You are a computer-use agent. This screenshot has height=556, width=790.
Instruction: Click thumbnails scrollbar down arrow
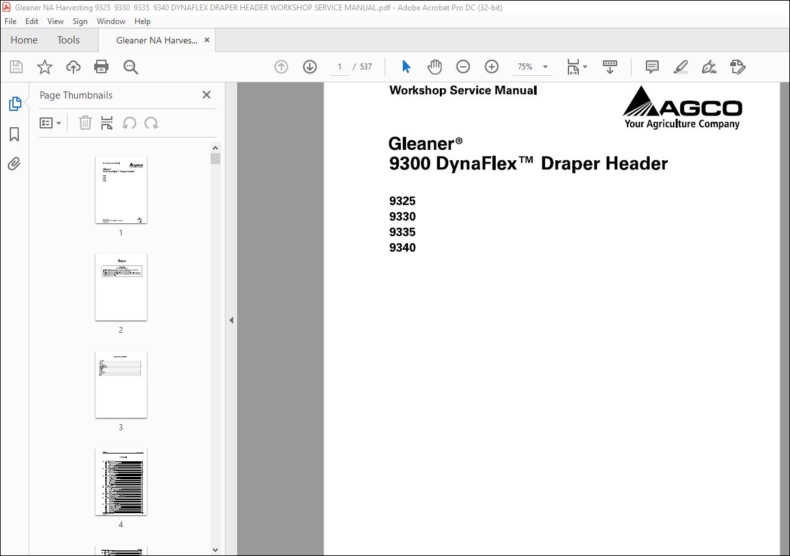(x=216, y=550)
